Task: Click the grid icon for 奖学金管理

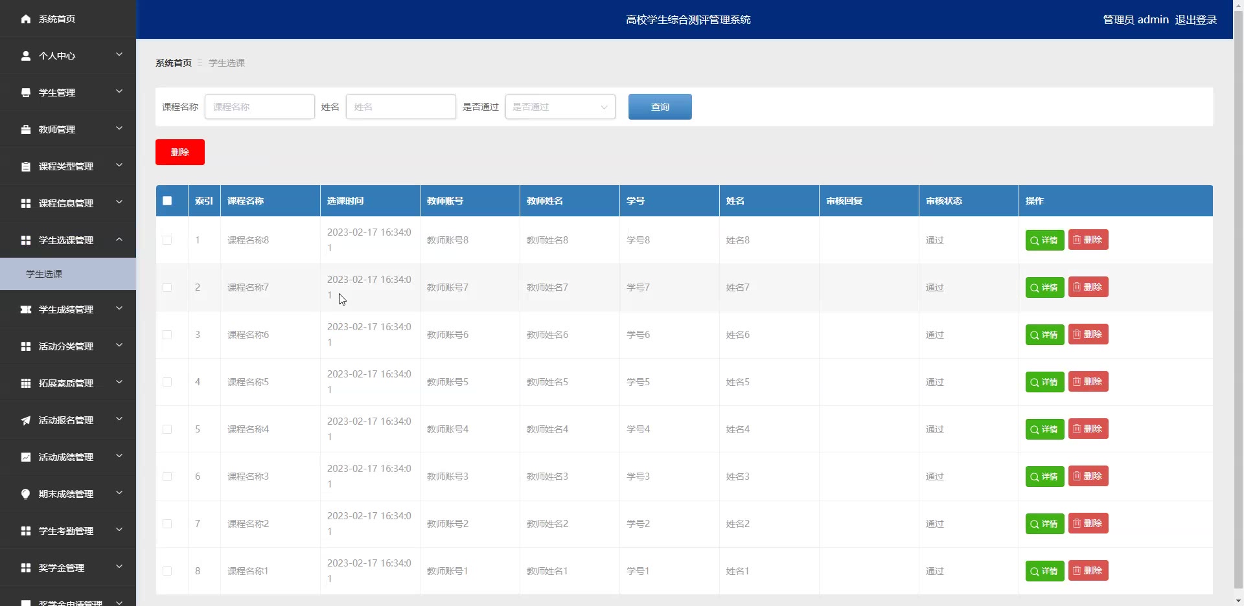Action: pyautogui.click(x=26, y=568)
